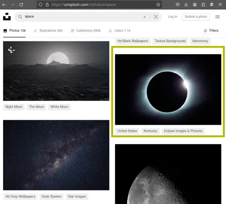Open the solar eclipse photo
The width and height of the screenshot is (226, 204).
168,89
